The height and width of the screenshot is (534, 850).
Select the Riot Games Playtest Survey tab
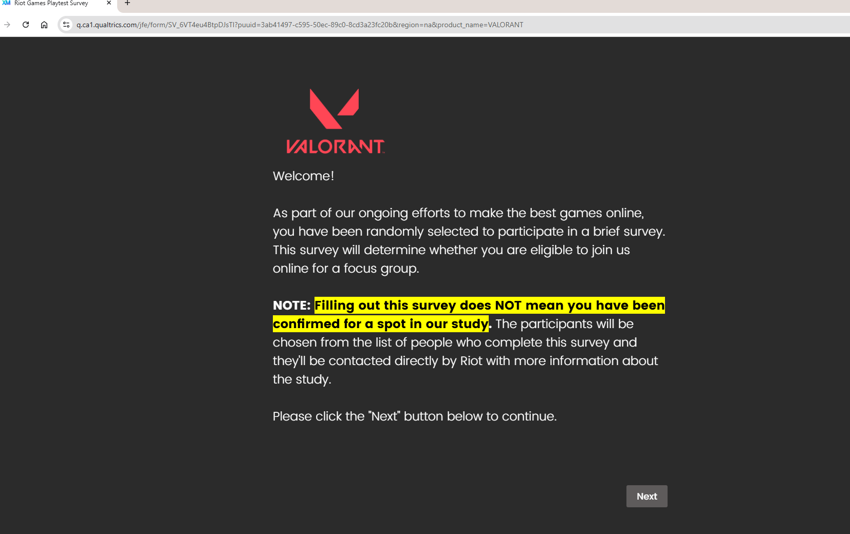point(51,3)
